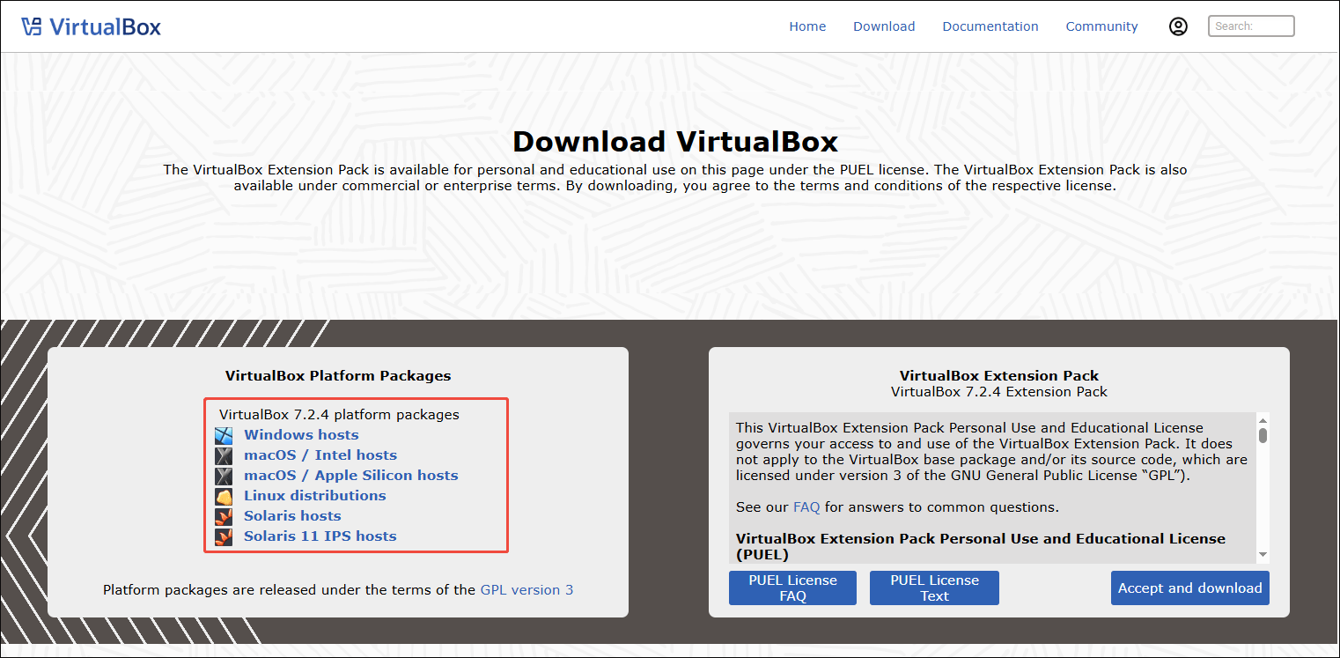Click the Solaris hosts icon
Image resolution: width=1340 pixels, height=658 pixels.
(x=224, y=516)
